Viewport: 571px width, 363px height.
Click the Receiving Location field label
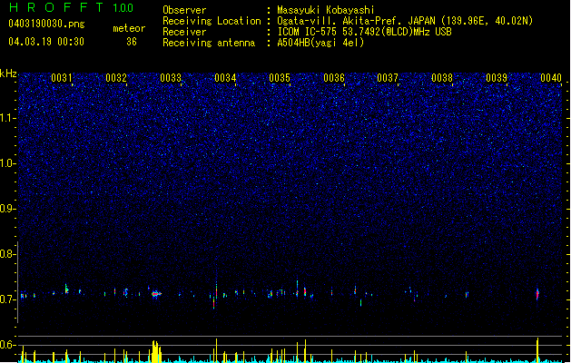pyautogui.click(x=212, y=21)
